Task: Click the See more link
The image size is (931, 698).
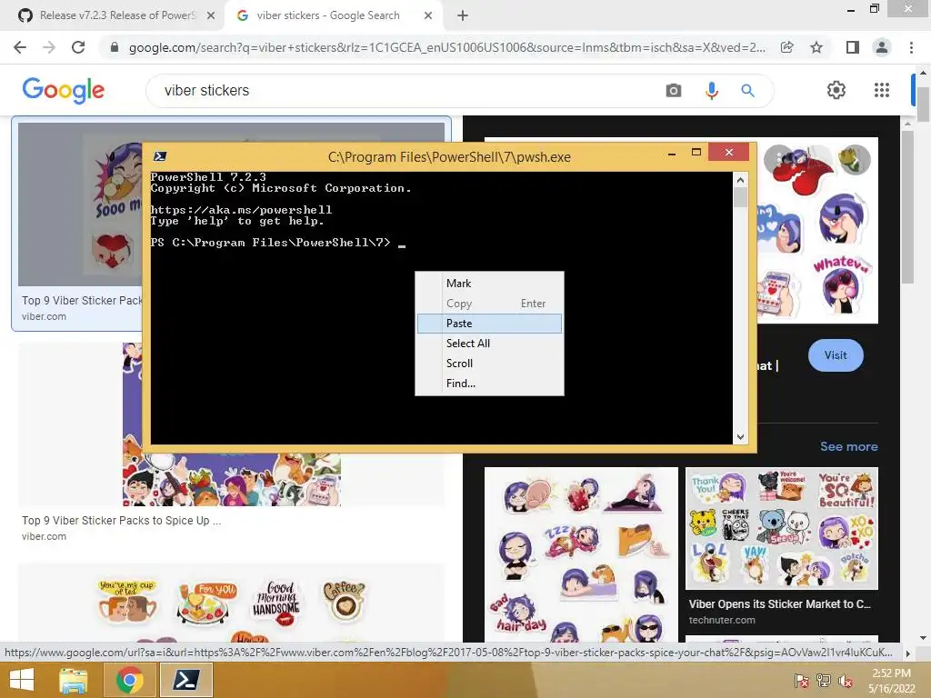Action: (x=848, y=446)
